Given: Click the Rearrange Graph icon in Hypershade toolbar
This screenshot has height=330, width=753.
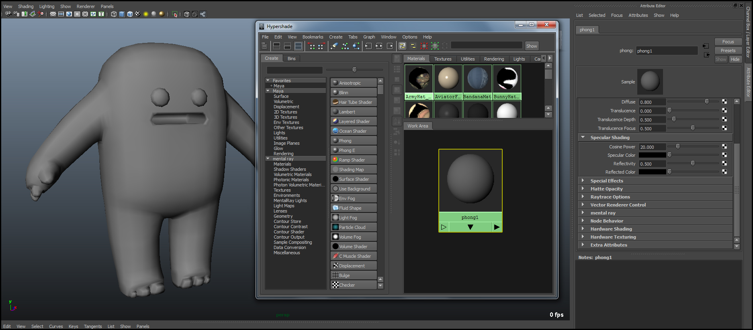Looking at the screenshot, I should (345, 46).
